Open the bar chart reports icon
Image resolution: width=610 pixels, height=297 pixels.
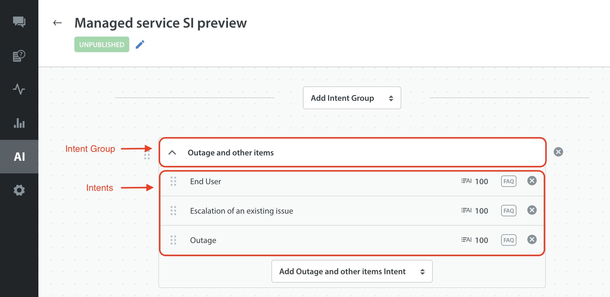[x=19, y=123]
